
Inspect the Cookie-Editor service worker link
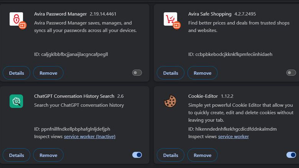click(233, 137)
